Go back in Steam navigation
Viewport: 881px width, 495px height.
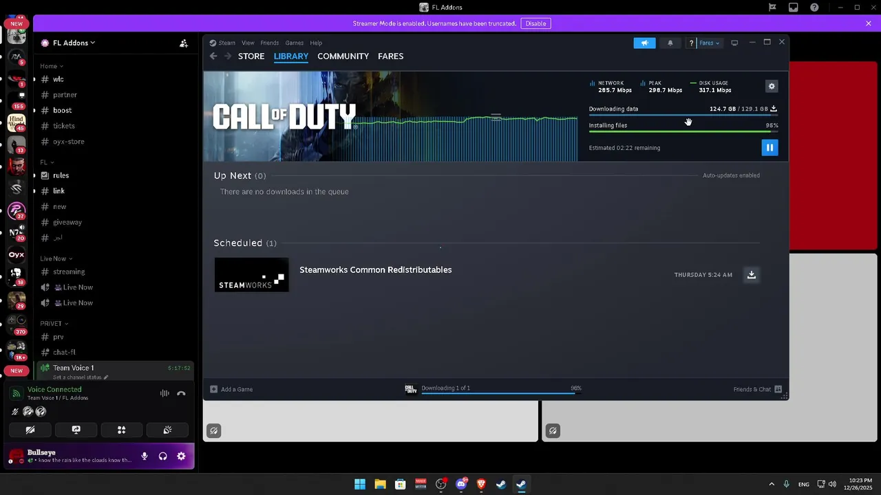(x=213, y=56)
